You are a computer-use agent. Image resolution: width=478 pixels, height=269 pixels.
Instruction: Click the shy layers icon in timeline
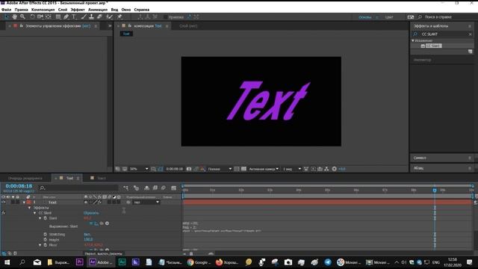tap(146, 188)
